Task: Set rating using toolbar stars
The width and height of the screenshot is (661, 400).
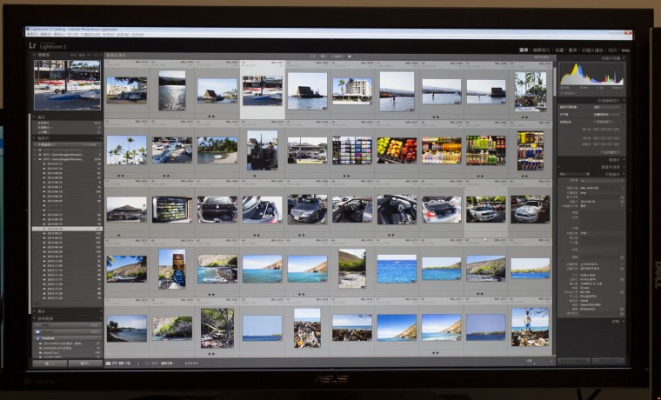Action: pyautogui.click(x=191, y=363)
